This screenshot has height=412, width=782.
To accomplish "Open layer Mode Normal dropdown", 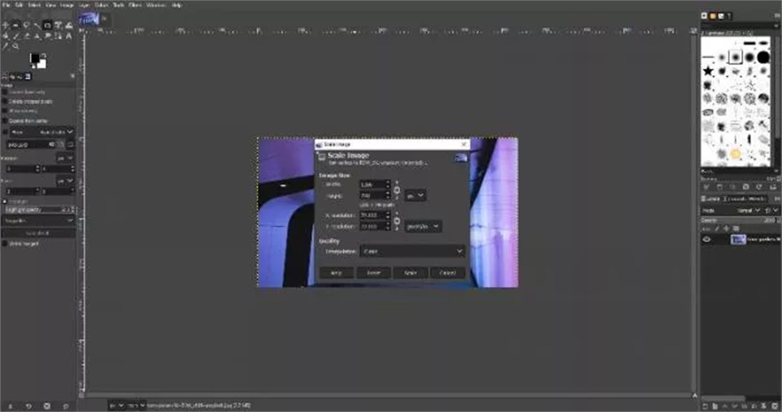I will coord(730,210).
